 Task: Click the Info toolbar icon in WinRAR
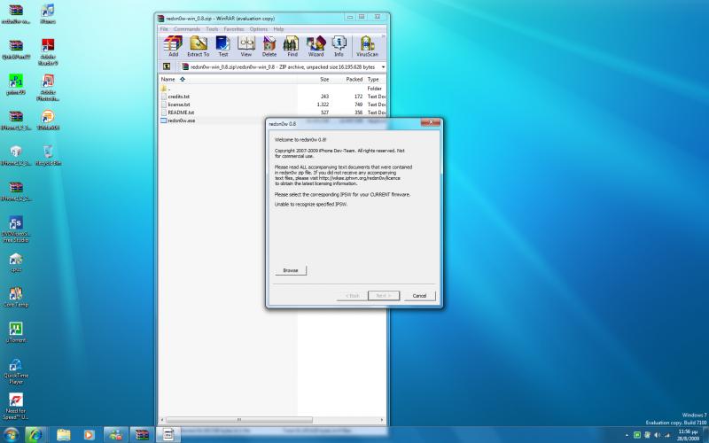tap(339, 47)
